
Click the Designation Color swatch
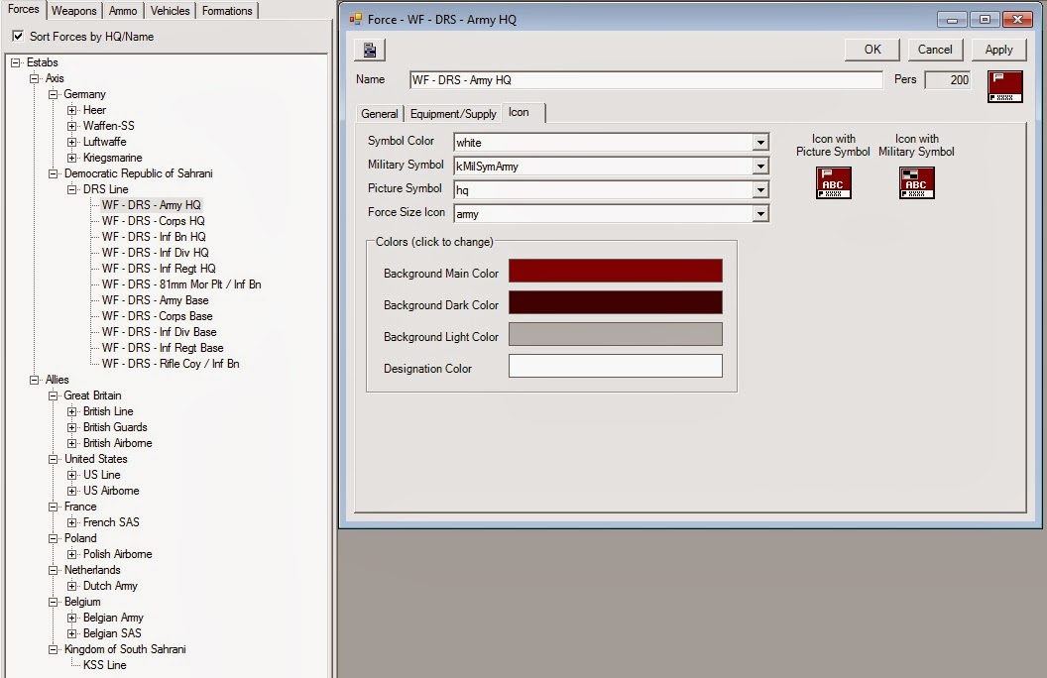click(615, 367)
